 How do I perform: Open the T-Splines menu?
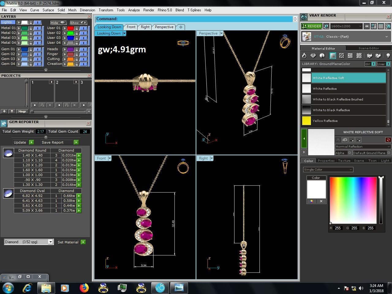194,10
